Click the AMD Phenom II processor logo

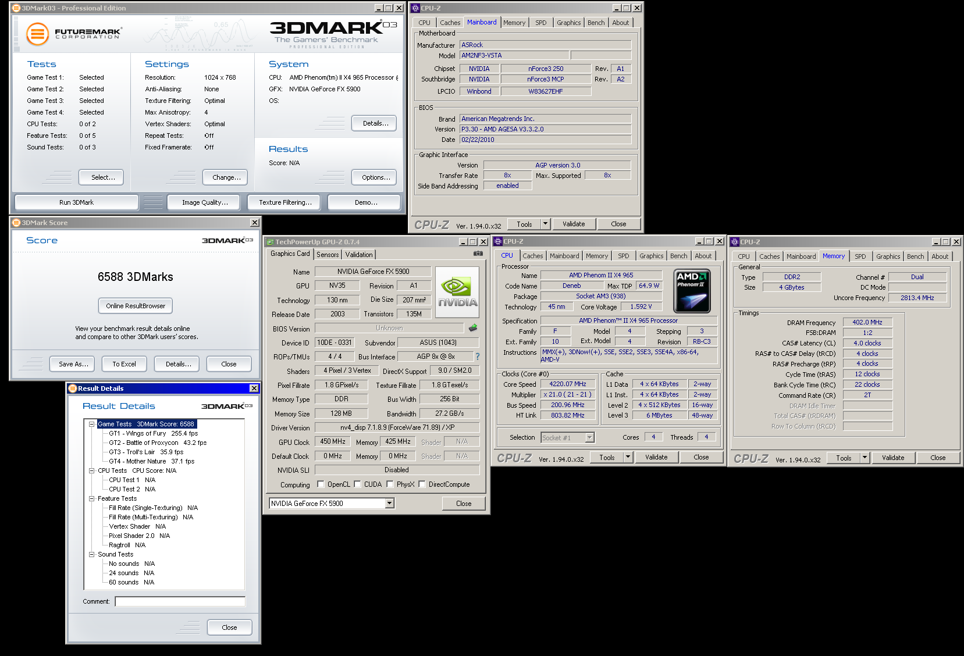pos(692,291)
